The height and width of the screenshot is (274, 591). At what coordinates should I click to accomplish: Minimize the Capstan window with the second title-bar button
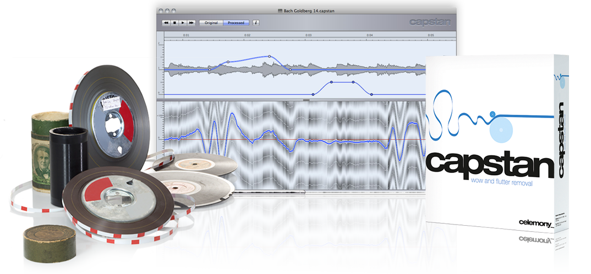pyautogui.click(x=167, y=10)
